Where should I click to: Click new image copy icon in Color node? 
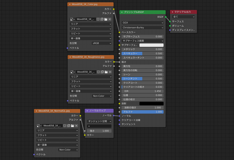102,19
